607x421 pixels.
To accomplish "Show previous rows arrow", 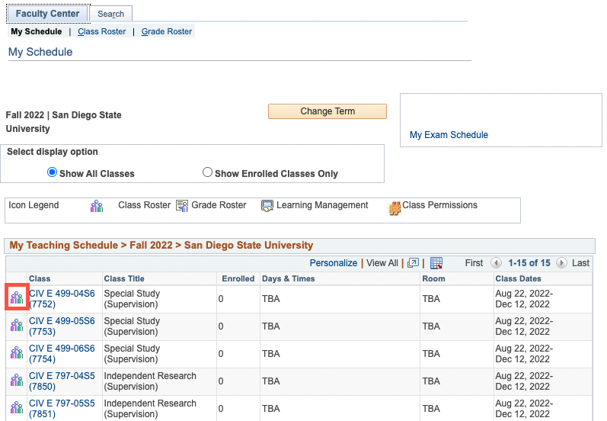I will pos(496,263).
